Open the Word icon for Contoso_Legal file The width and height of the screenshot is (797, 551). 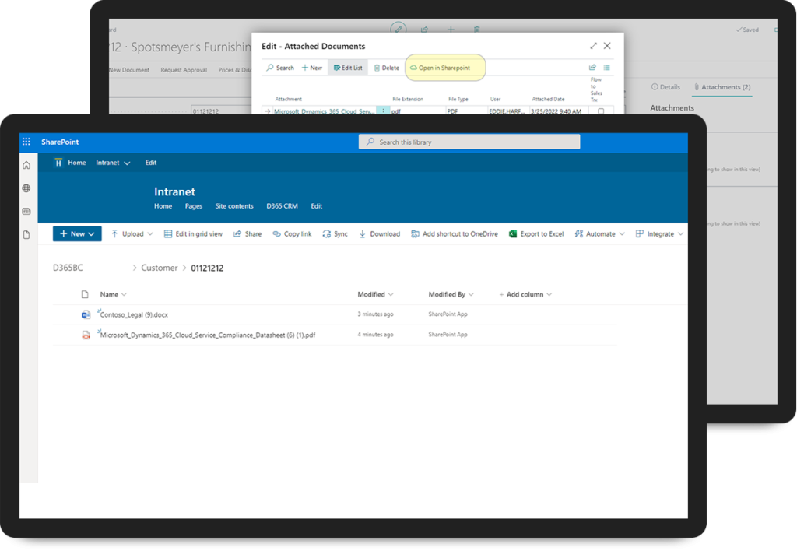point(86,314)
